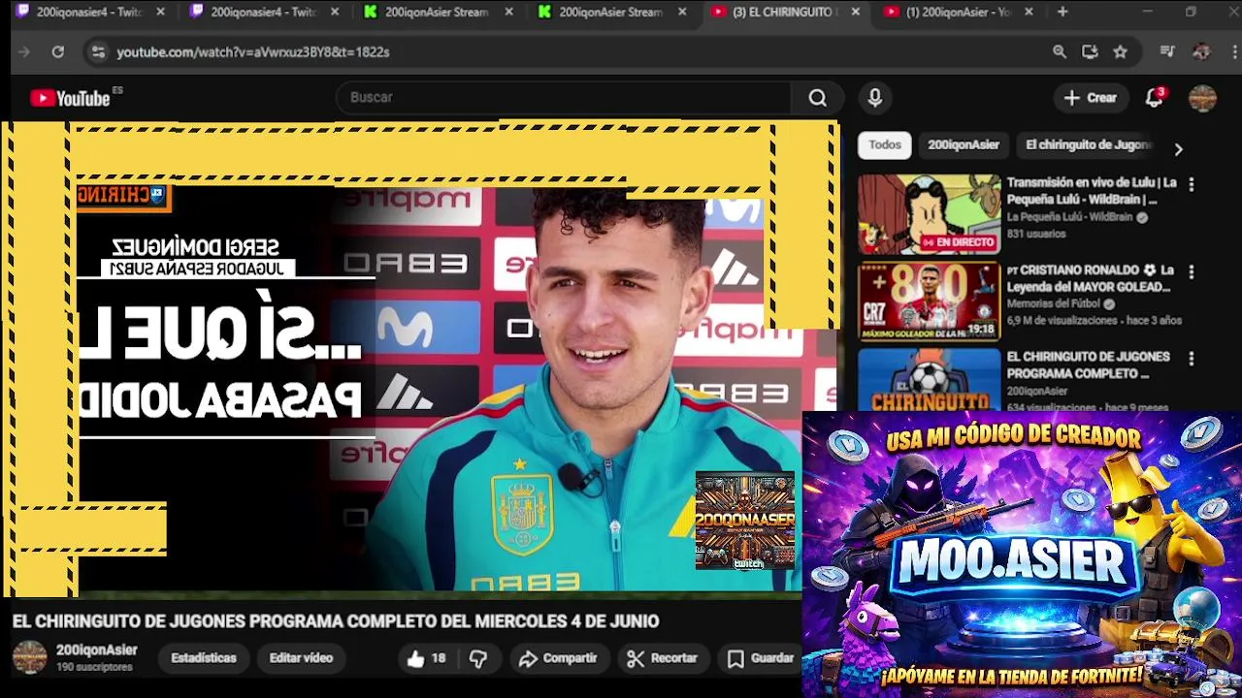Image resolution: width=1242 pixels, height=698 pixels.
Task: Open more options for Cristiano Ronaldo video
Action: pos(1191,272)
